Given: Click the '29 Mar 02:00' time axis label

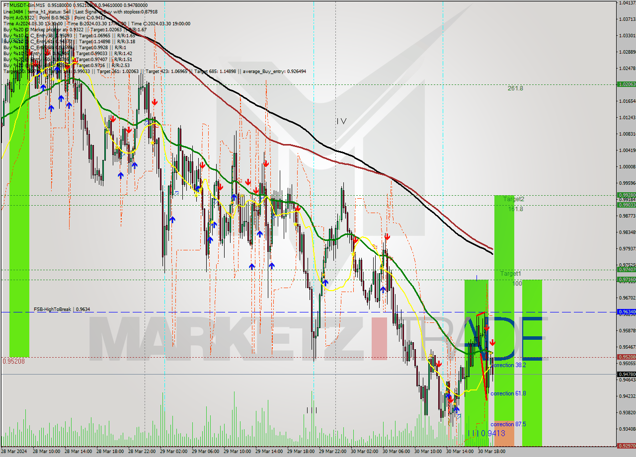Looking at the screenshot, I should click(174, 452).
